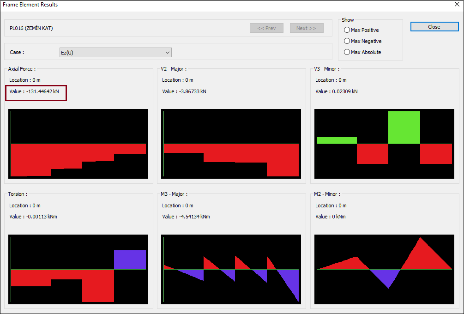
Task: Click the Case dropdown arrow
Action: click(x=168, y=52)
